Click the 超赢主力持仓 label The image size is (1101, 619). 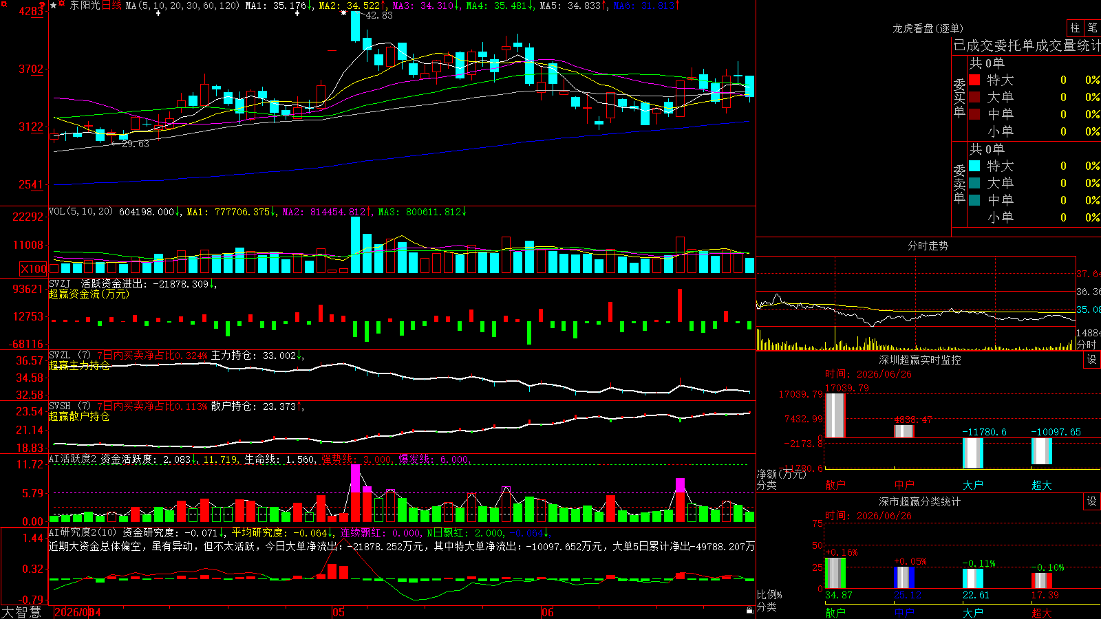click(x=79, y=365)
